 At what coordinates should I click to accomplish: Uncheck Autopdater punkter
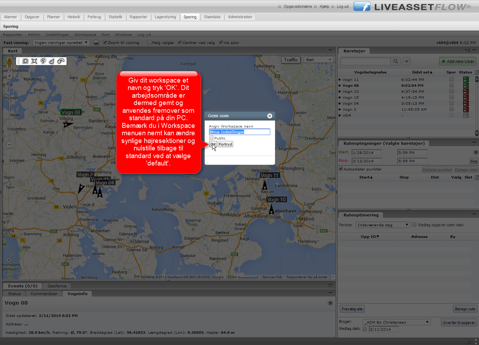coord(341,169)
